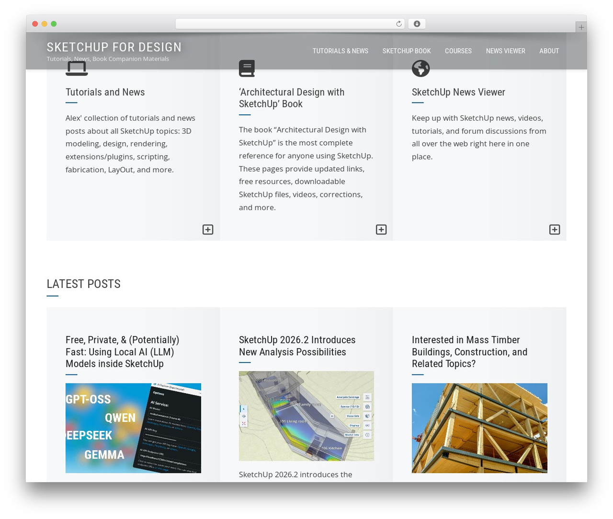613x519 pixels.
Task: Go to the Courses menu item
Action: click(458, 51)
